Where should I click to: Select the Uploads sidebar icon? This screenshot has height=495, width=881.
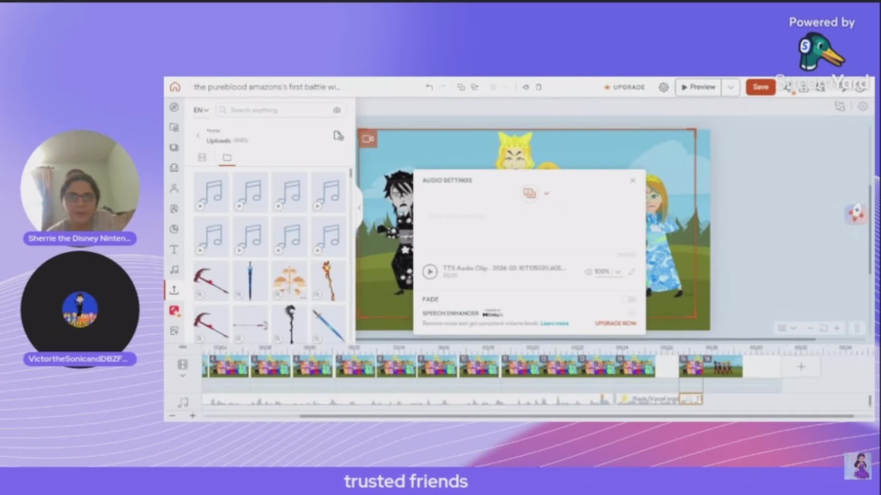[x=174, y=290]
